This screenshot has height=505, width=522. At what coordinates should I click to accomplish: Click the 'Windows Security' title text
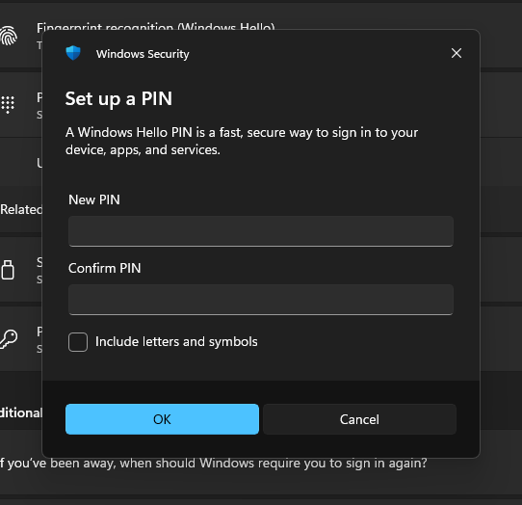(x=143, y=54)
